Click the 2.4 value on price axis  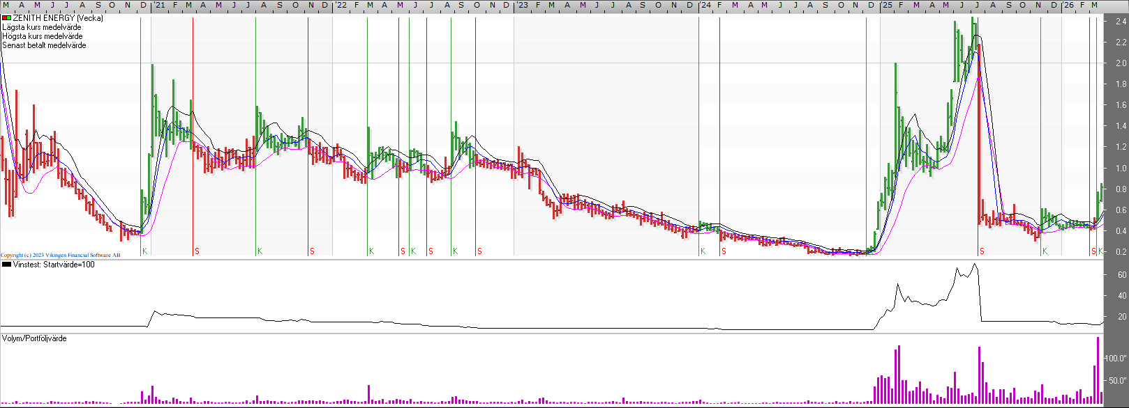click(1121, 22)
